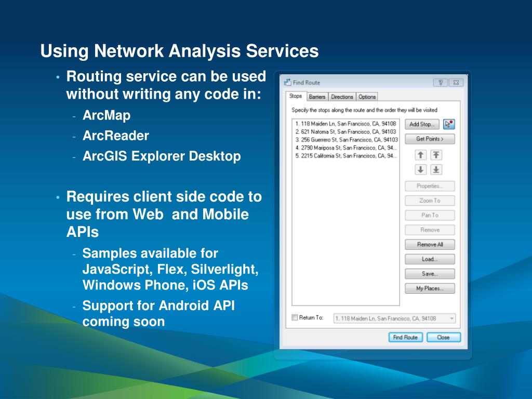Screen dimensions: 532x399
Task: Close the Find Route dialog with X
Action: coord(456,83)
